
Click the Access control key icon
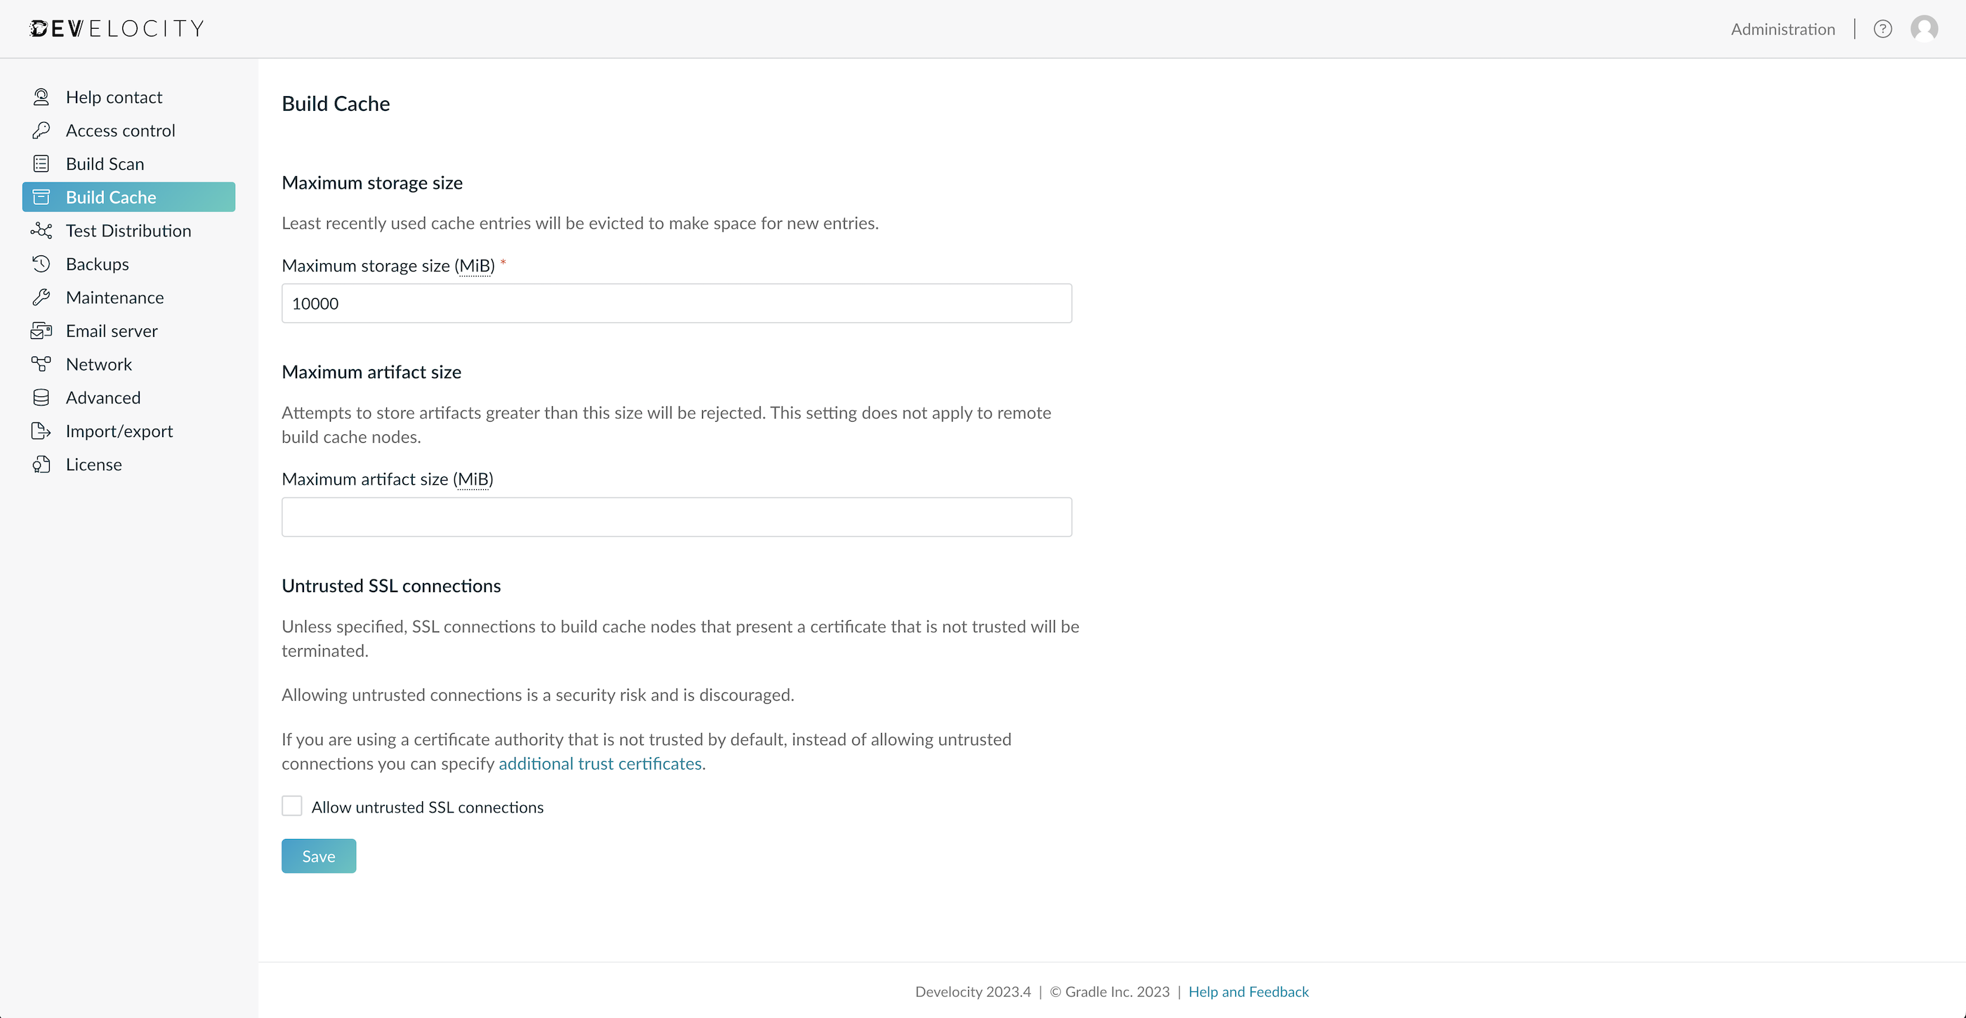point(42,130)
